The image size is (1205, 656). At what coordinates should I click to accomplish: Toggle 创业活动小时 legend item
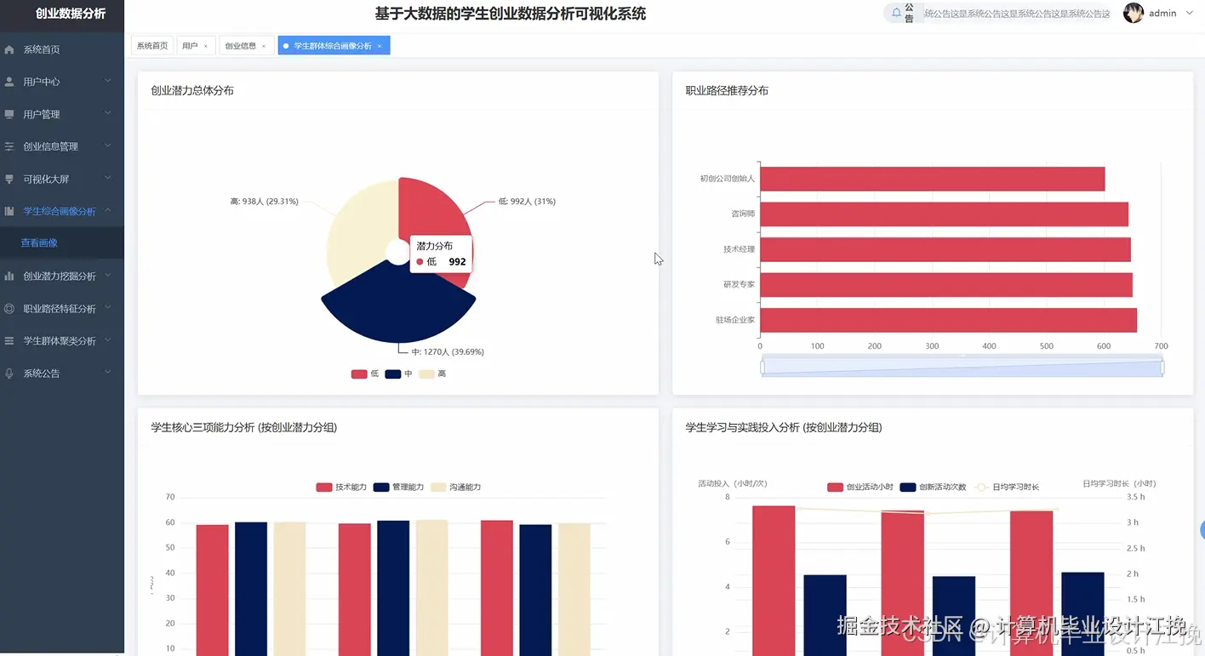click(x=860, y=488)
